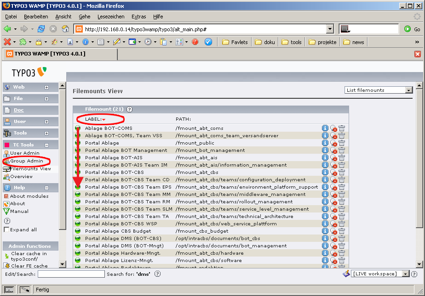Image resolution: width=425 pixels, height=296 pixels.
Task: Select the TYPO3 WAMP [TYPO3 4.0.1] tab
Action: click(60, 54)
